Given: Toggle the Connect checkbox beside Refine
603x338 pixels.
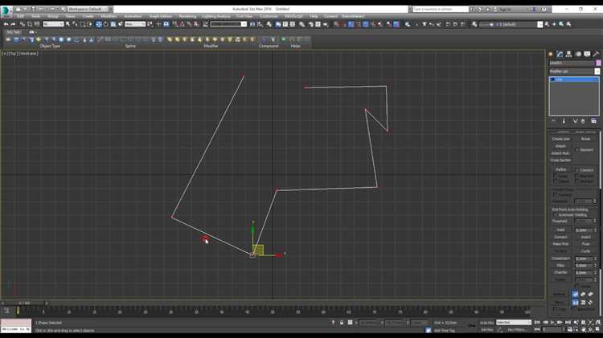Looking at the screenshot, I should click(x=578, y=169).
